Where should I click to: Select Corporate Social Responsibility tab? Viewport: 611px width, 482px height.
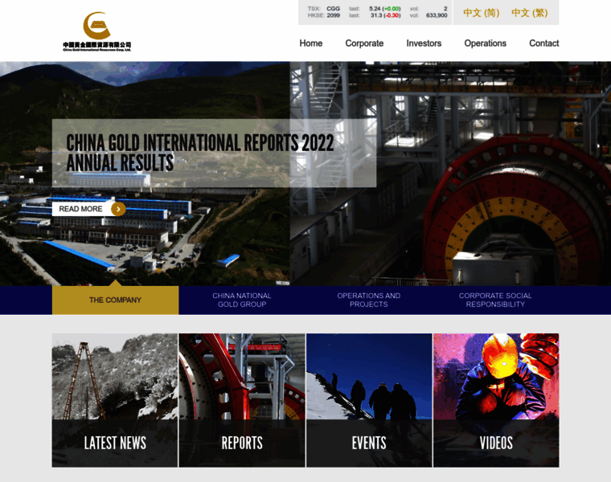click(x=495, y=300)
